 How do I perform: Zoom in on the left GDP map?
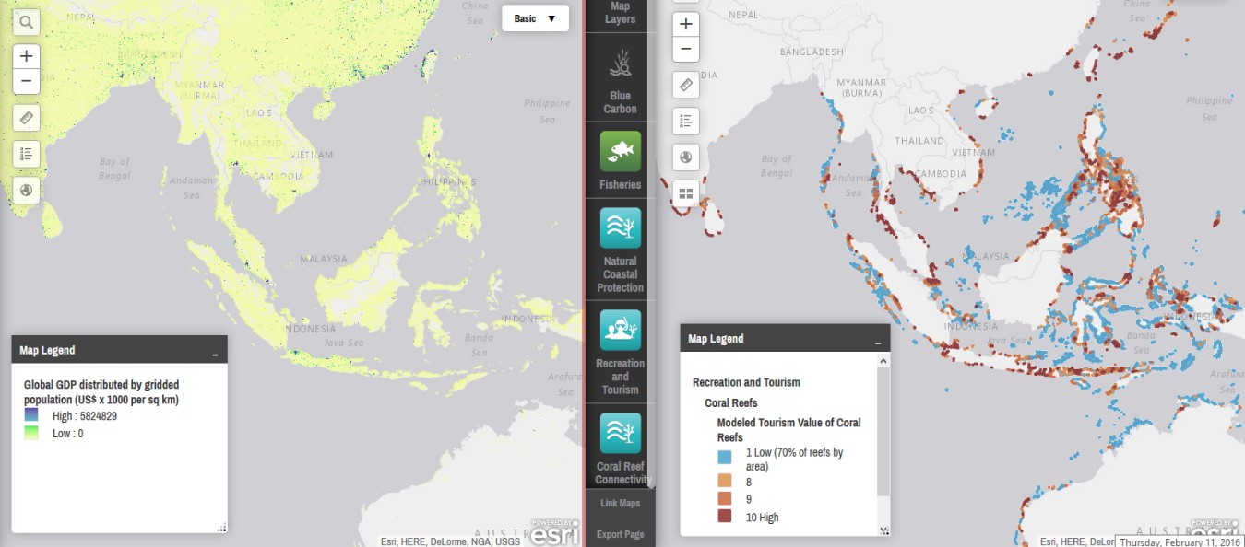[26, 56]
